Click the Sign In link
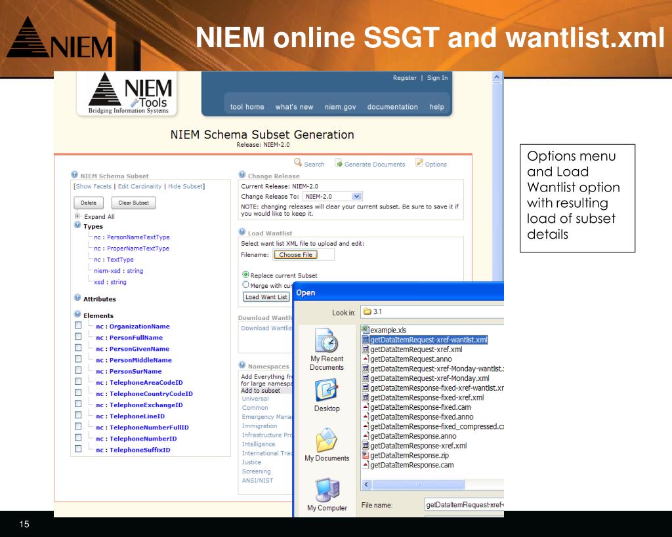This screenshot has height=537, width=672. coord(437,78)
